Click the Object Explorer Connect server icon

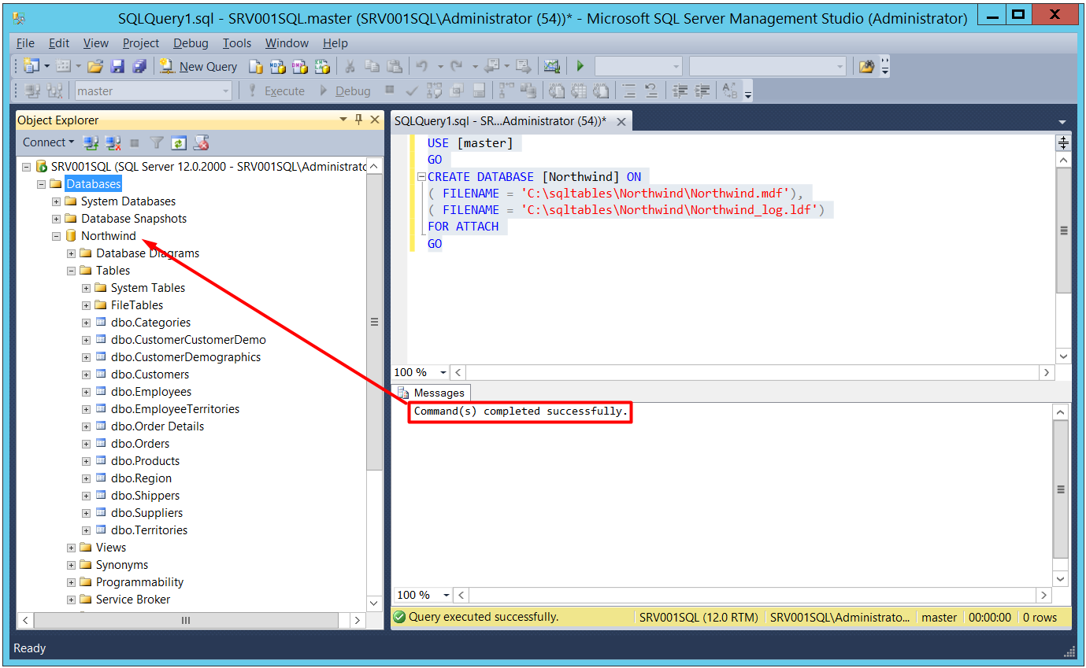tap(91, 142)
